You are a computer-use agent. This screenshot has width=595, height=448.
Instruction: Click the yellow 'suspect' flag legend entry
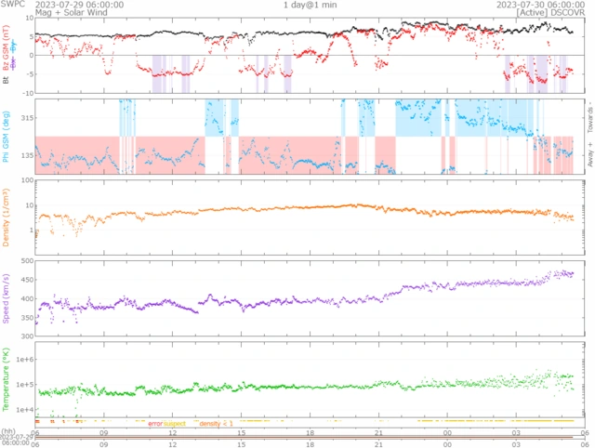click(175, 423)
